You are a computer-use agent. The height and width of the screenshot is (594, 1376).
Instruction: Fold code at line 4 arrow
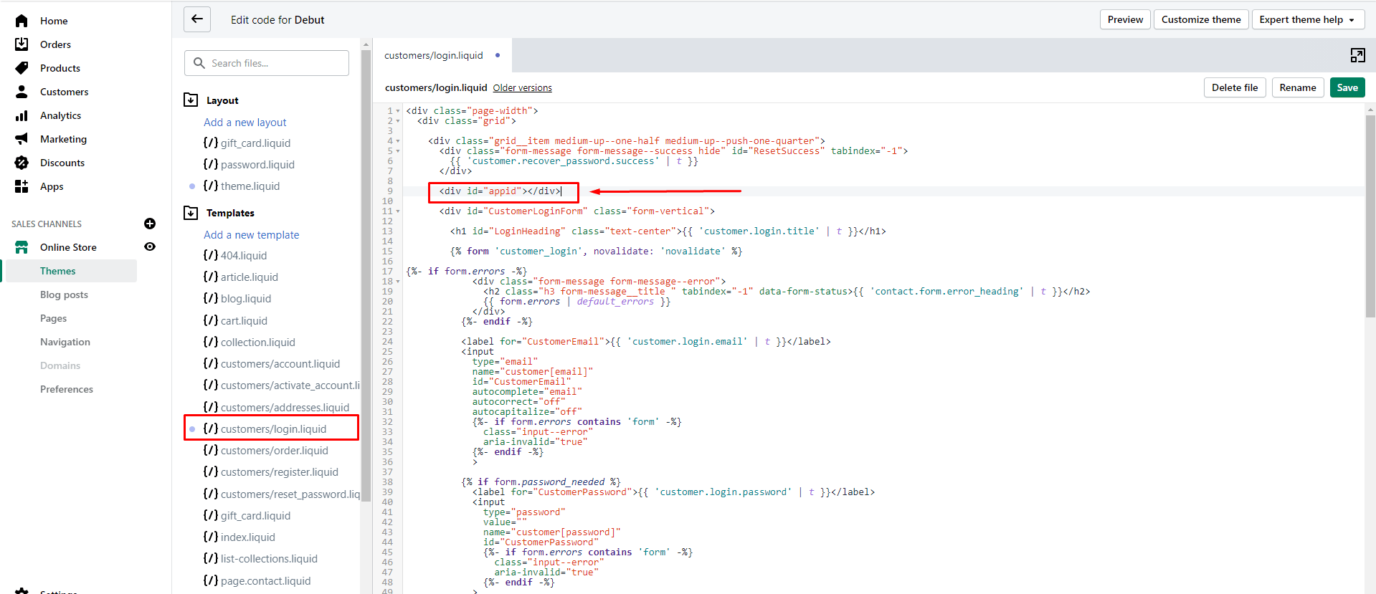pos(398,141)
